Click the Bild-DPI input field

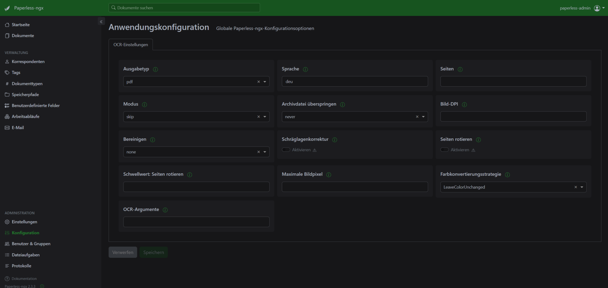(x=513, y=116)
